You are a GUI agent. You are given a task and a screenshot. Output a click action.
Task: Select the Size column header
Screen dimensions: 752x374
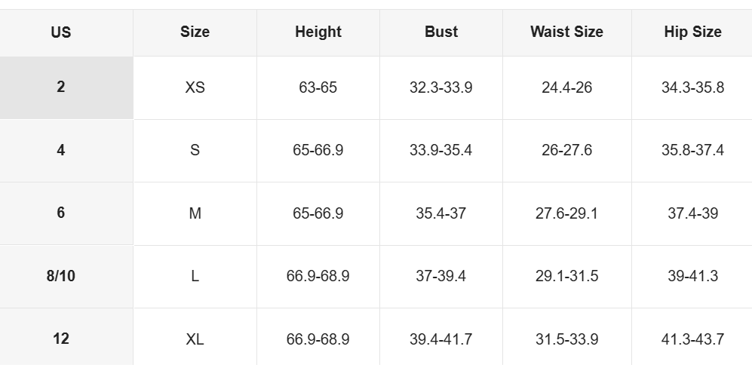tap(195, 32)
